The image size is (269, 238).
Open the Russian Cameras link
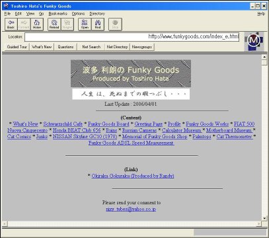click(x=139, y=130)
